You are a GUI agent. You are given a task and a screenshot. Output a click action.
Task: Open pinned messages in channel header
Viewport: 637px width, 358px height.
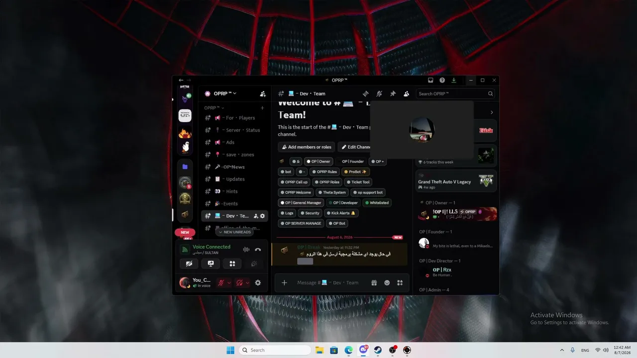[393, 93]
